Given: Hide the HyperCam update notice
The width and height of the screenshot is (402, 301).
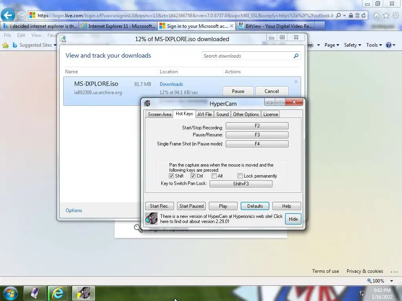Looking at the screenshot, I should point(293,219).
